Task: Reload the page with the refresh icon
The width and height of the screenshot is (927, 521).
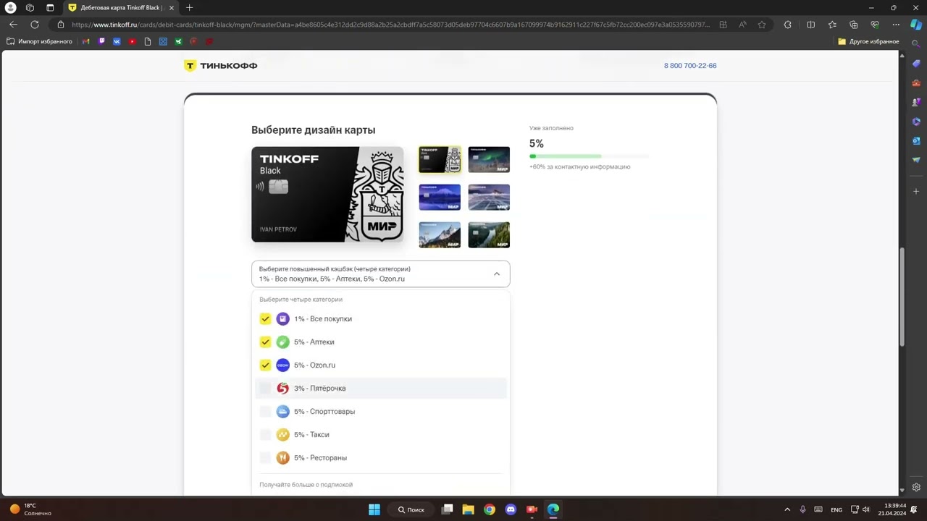Action: 34,25
